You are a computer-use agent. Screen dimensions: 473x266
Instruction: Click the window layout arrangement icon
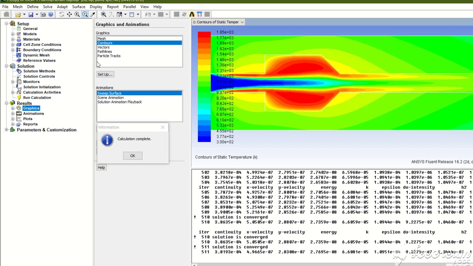click(x=119, y=14)
